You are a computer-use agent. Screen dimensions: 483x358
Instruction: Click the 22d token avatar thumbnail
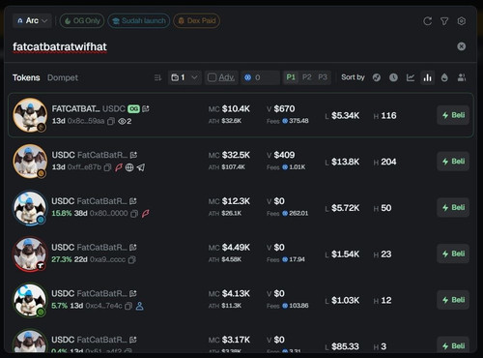(x=30, y=254)
